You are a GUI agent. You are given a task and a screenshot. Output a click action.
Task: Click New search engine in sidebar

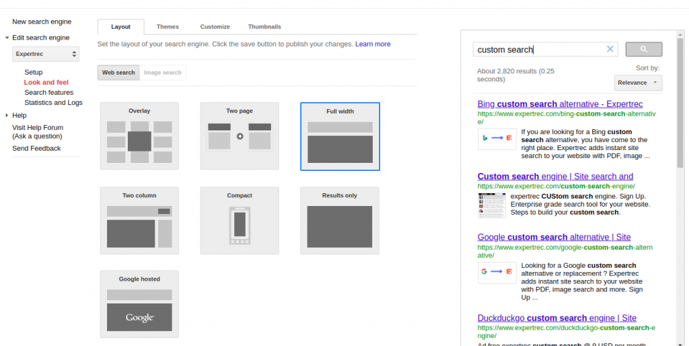click(42, 22)
